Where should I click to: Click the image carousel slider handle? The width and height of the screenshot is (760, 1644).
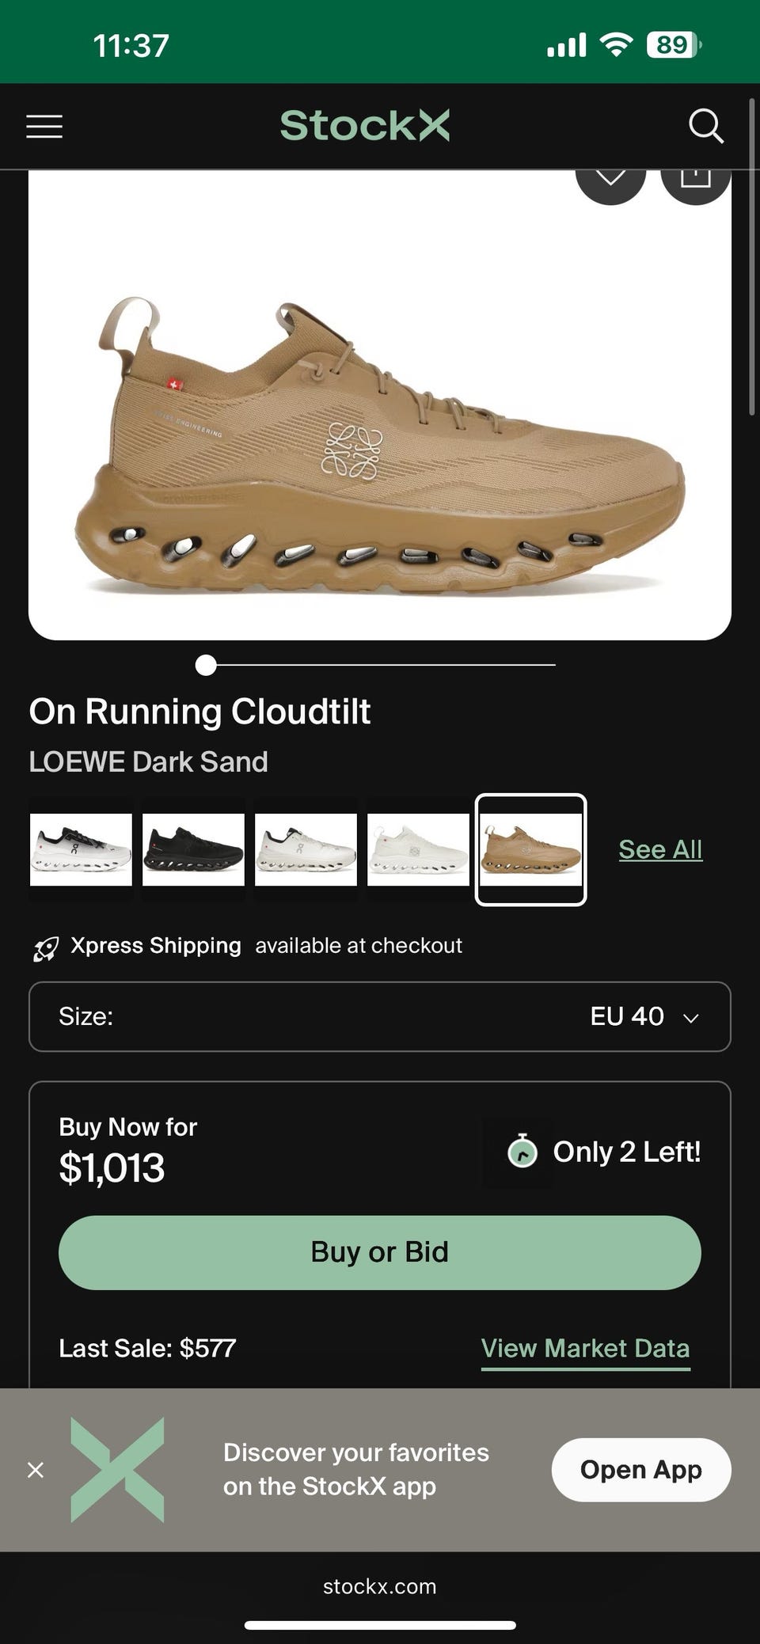tap(206, 665)
